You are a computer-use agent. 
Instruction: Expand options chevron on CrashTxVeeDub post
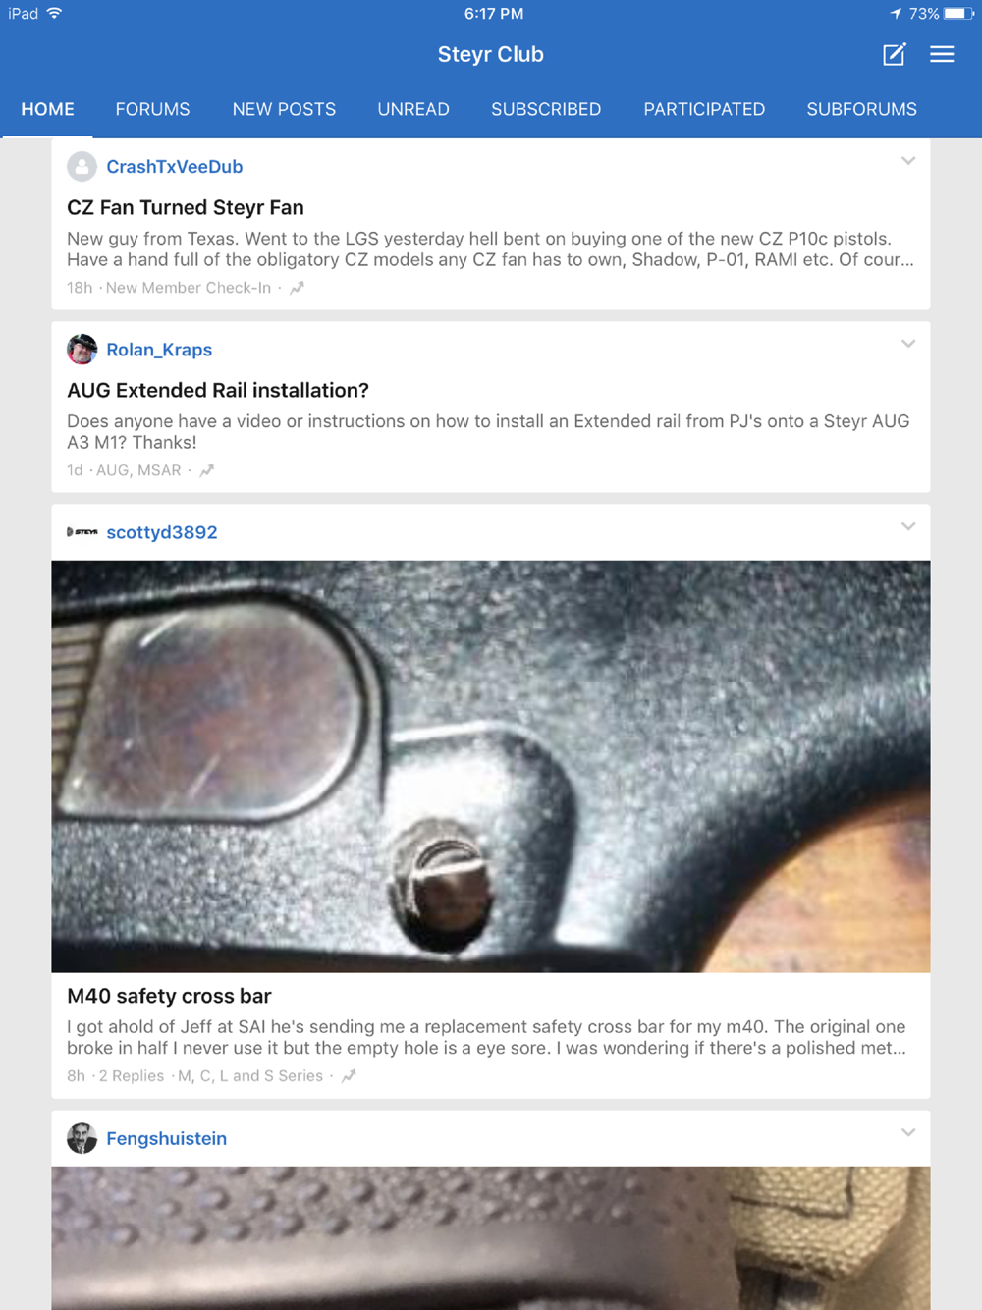(x=908, y=161)
